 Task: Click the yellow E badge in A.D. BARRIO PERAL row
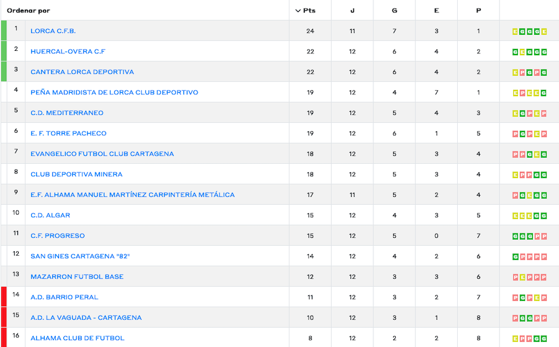(537, 298)
